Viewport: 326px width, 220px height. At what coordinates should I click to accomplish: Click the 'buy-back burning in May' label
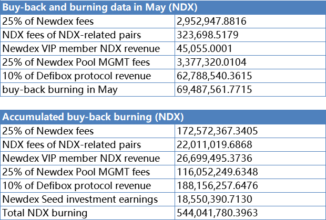pyautogui.click(x=60, y=90)
